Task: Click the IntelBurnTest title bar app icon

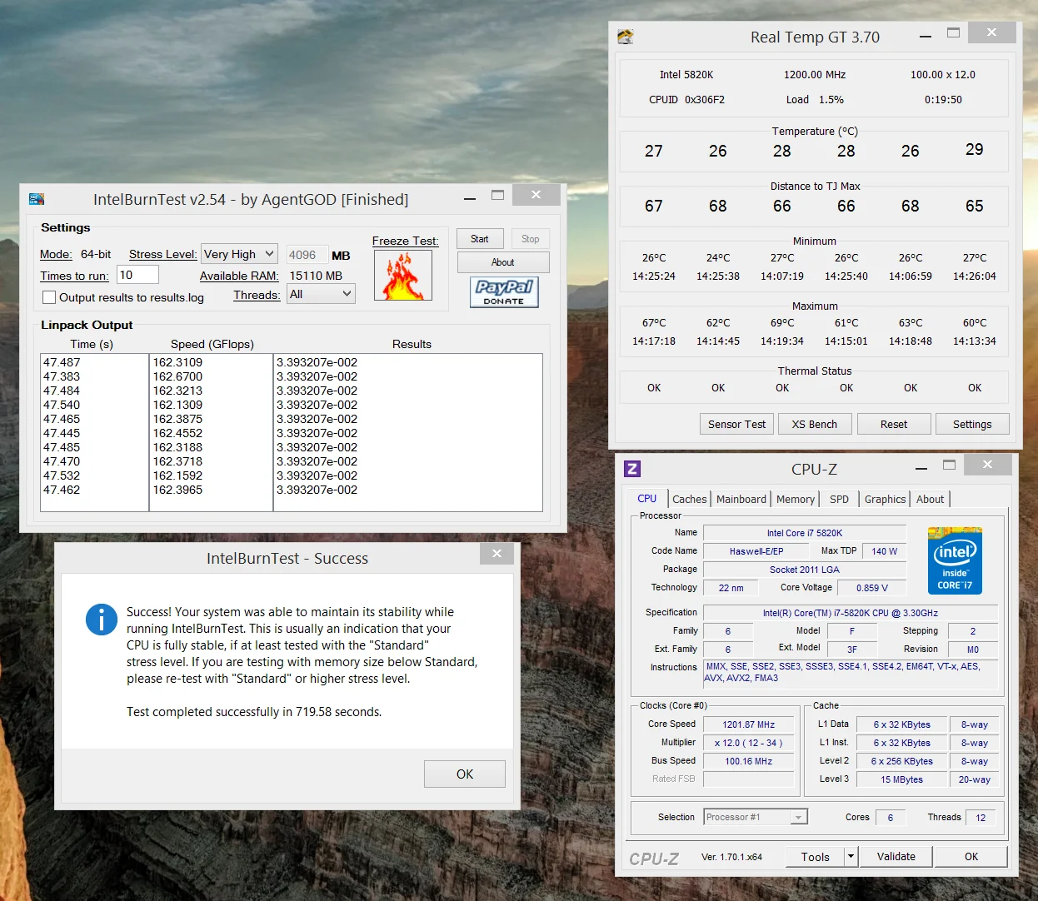Action: (36, 199)
